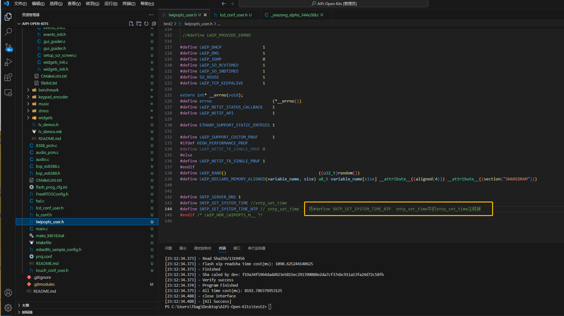Viewport: 564px width, 316px height.
Task: Open the 运行(R) menu
Action: (x=111, y=3)
